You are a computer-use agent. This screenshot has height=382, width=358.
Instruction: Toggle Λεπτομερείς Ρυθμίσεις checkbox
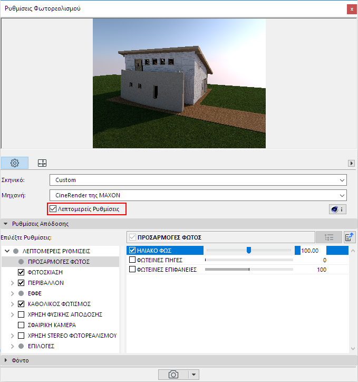pos(53,209)
